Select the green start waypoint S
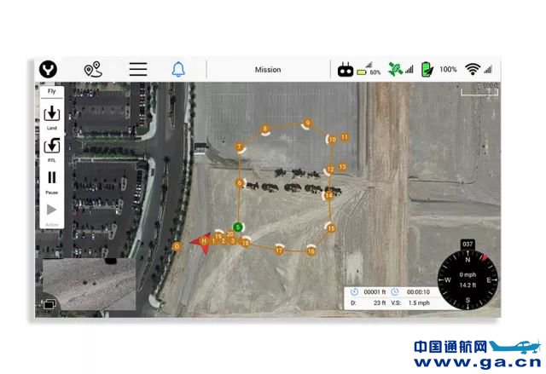The image size is (546, 374). pyautogui.click(x=239, y=227)
